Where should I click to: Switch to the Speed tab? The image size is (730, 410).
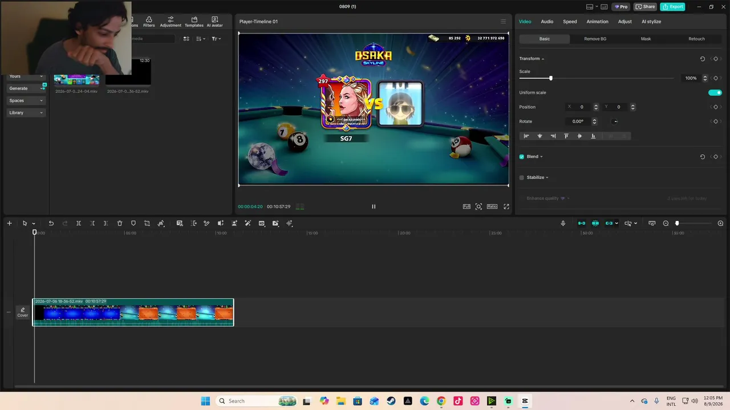(x=570, y=22)
